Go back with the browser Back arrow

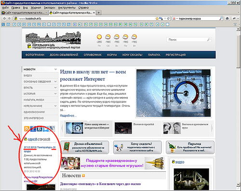tap(4, 19)
